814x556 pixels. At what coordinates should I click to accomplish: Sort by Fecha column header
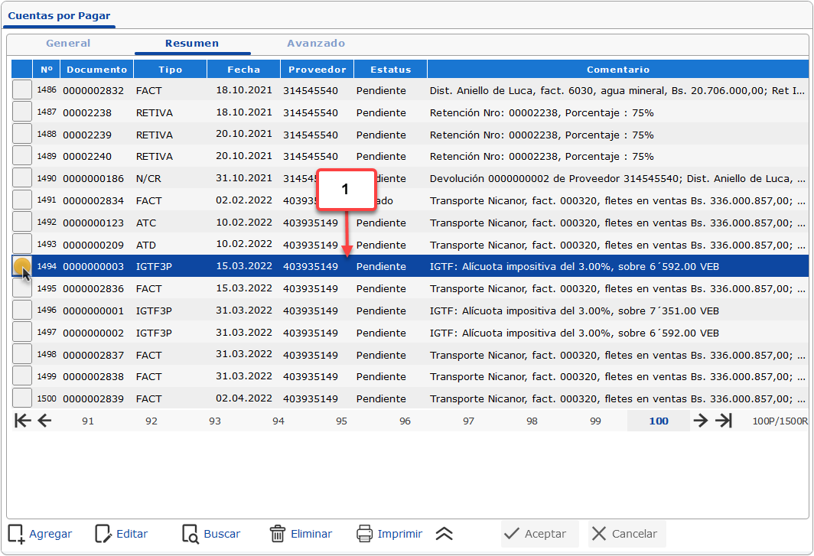243,70
